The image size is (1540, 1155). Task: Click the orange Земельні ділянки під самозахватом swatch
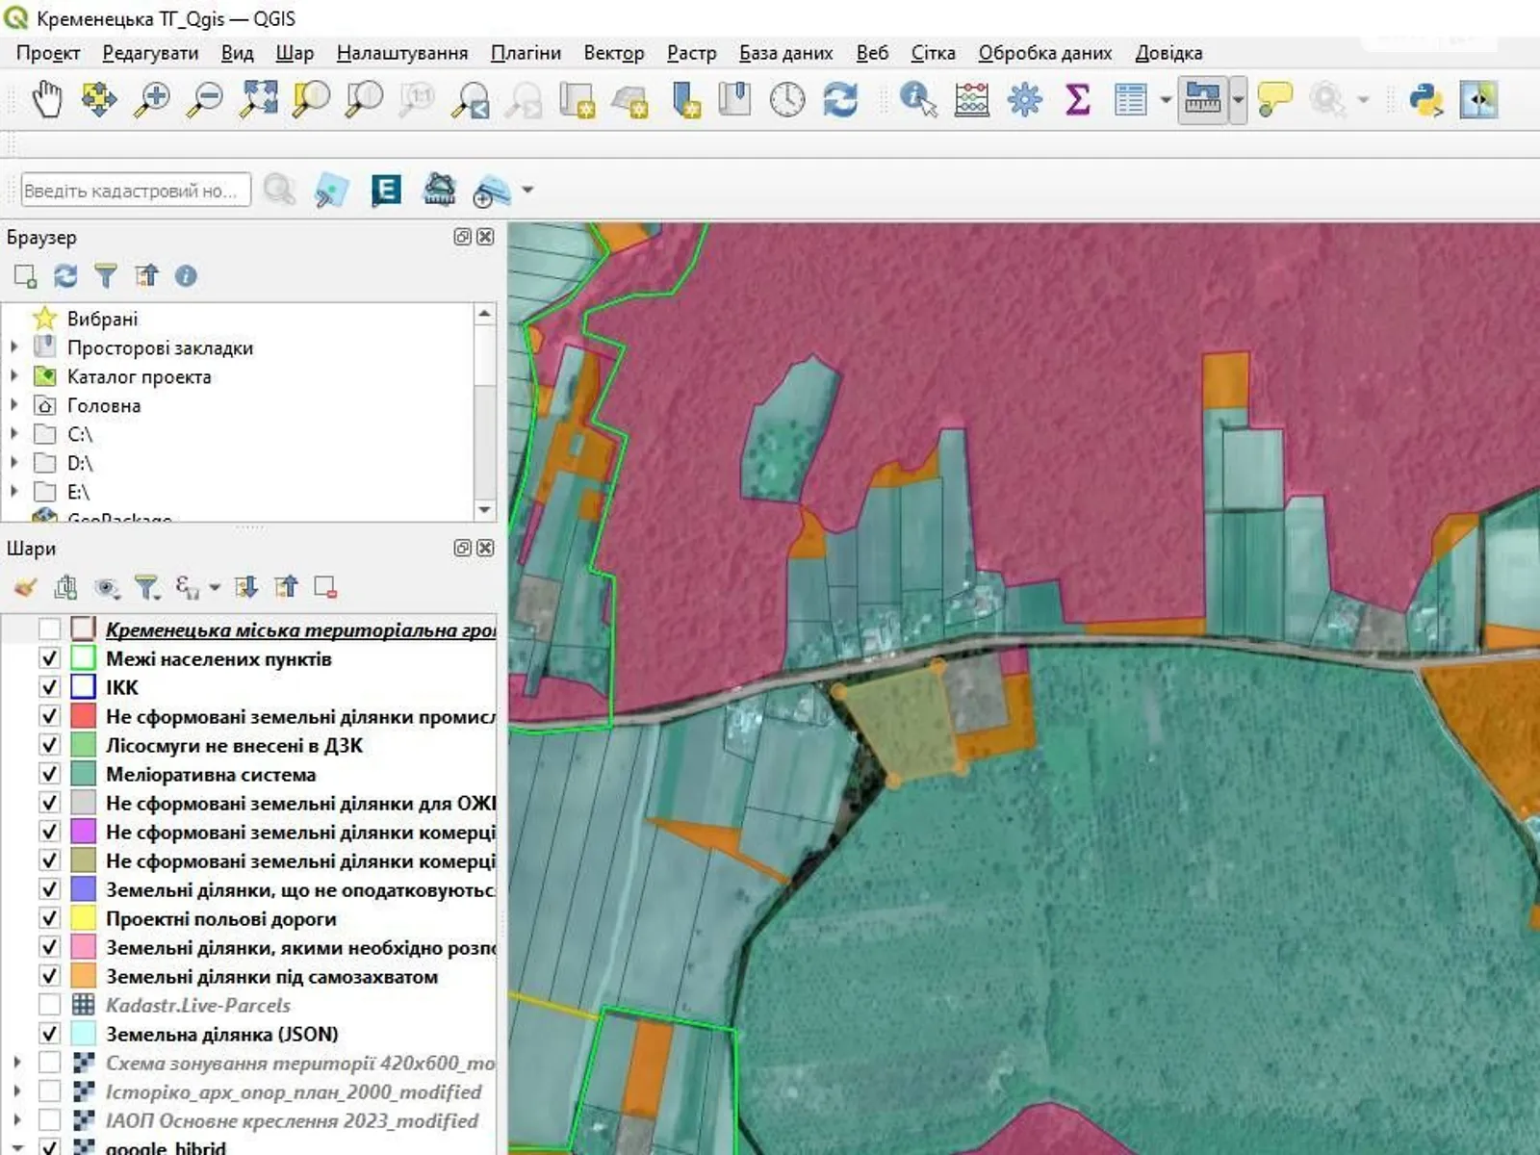[x=84, y=976]
